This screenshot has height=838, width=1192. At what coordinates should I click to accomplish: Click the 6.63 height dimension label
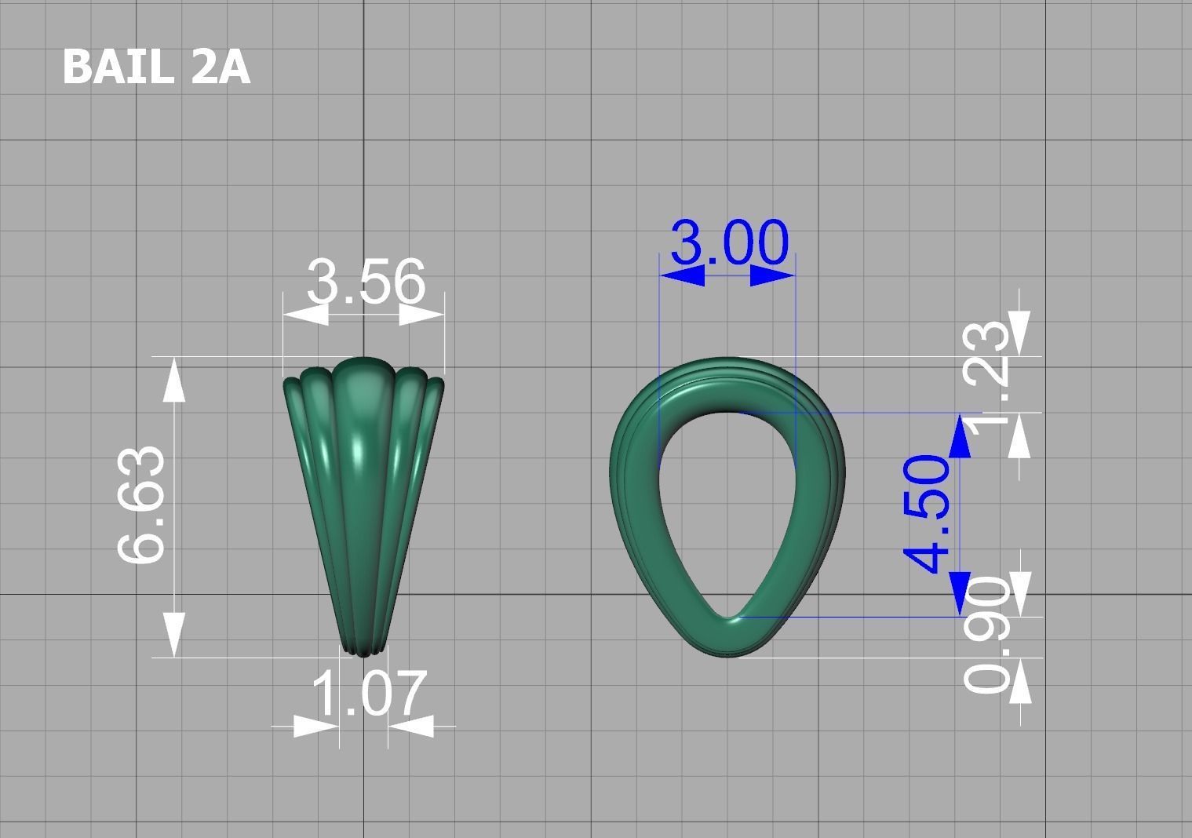pyautogui.click(x=142, y=505)
